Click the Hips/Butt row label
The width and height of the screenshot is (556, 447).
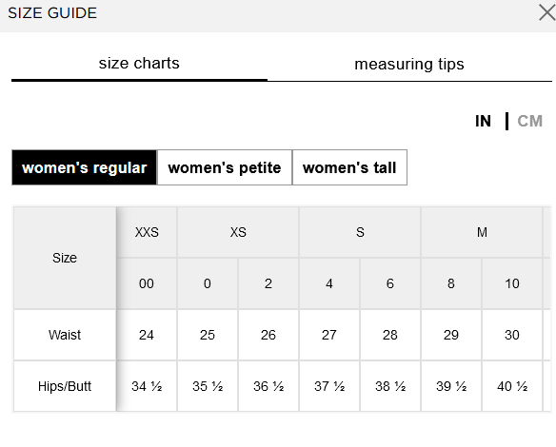[65, 386]
